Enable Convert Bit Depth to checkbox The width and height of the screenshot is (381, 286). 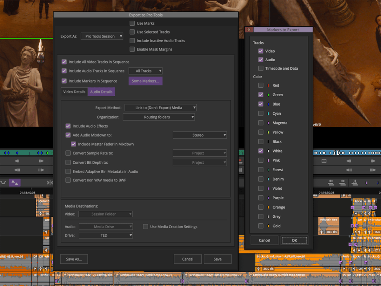click(68, 162)
